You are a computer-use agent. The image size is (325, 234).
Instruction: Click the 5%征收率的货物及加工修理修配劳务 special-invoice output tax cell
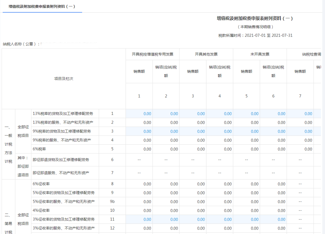[x=166, y=193]
